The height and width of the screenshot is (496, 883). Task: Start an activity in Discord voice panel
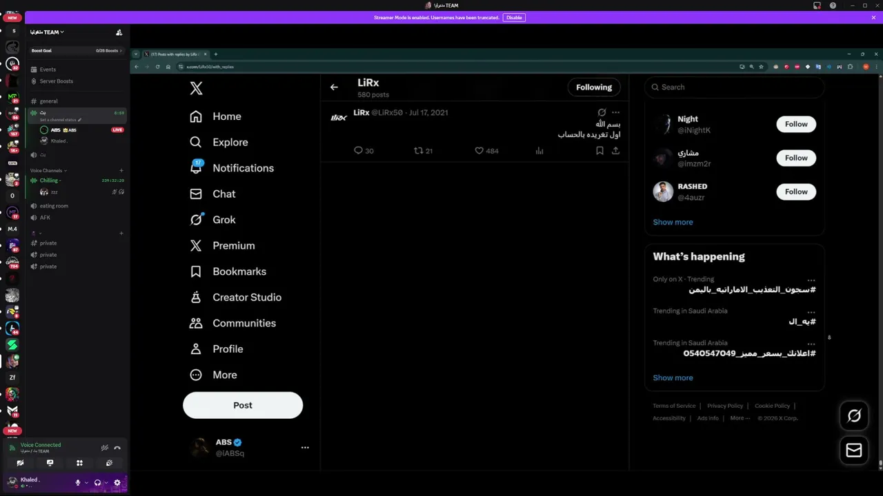click(79, 463)
